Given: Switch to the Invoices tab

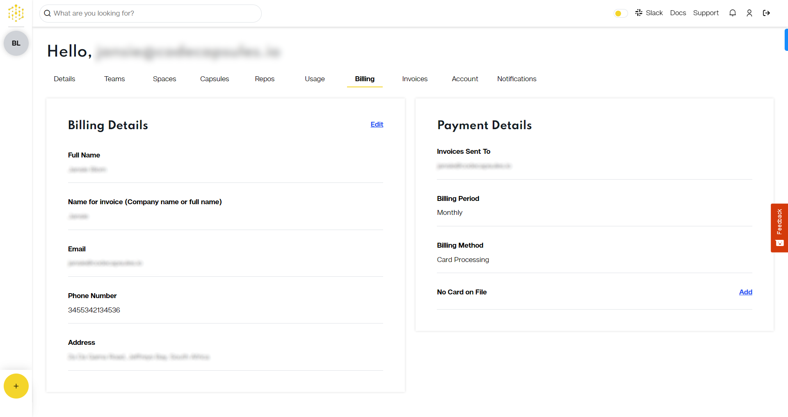Looking at the screenshot, I should tap(414, 79).
